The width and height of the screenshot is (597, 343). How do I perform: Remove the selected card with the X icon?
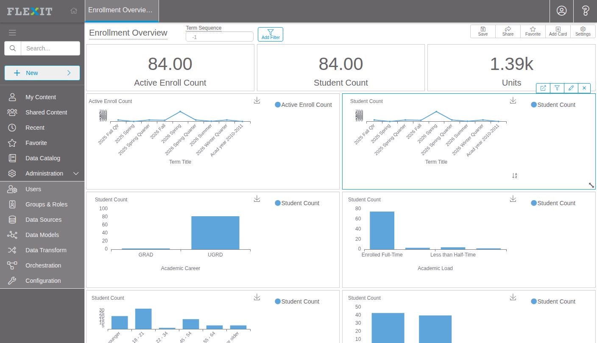pos(584,88)
